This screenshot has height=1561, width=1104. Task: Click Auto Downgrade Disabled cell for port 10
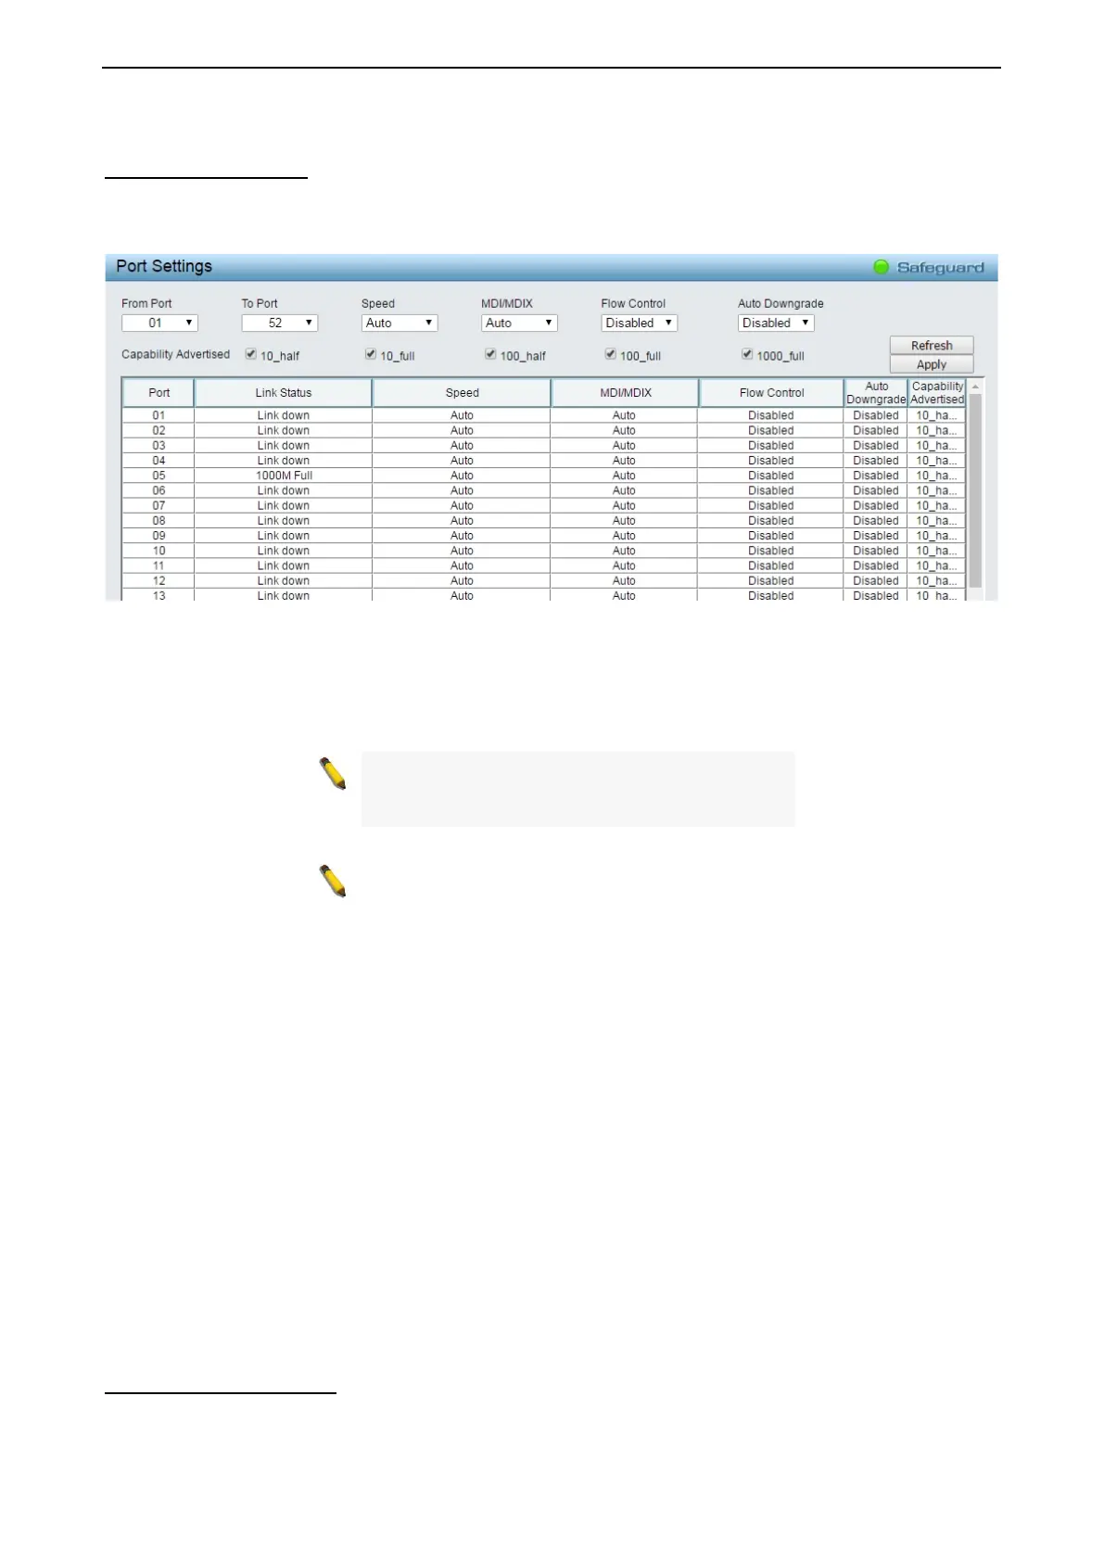coord(876,551)
